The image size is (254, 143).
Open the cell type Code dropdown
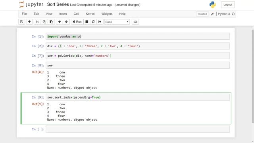(117, 22)
